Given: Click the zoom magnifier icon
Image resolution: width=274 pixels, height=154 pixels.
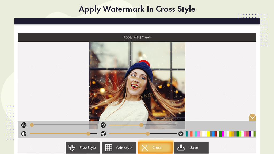Looking at the screenshot, I should 24,125.
